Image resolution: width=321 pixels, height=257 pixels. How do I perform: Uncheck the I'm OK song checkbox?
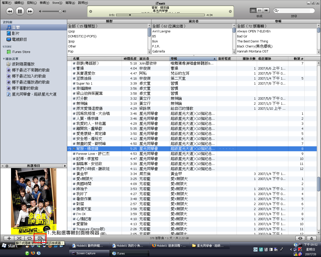74,214
